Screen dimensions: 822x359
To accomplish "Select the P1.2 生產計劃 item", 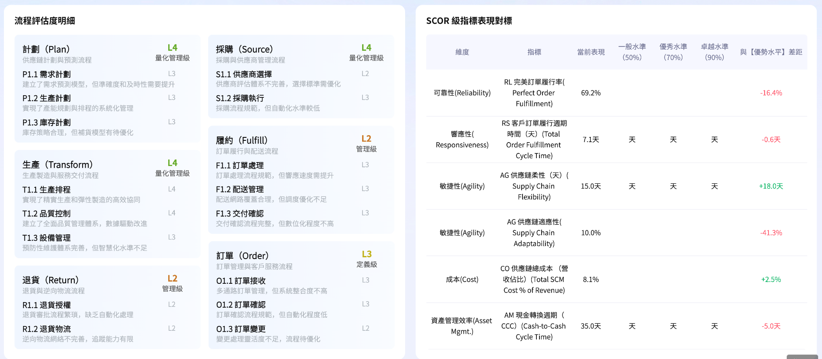I will pos(106,103).
